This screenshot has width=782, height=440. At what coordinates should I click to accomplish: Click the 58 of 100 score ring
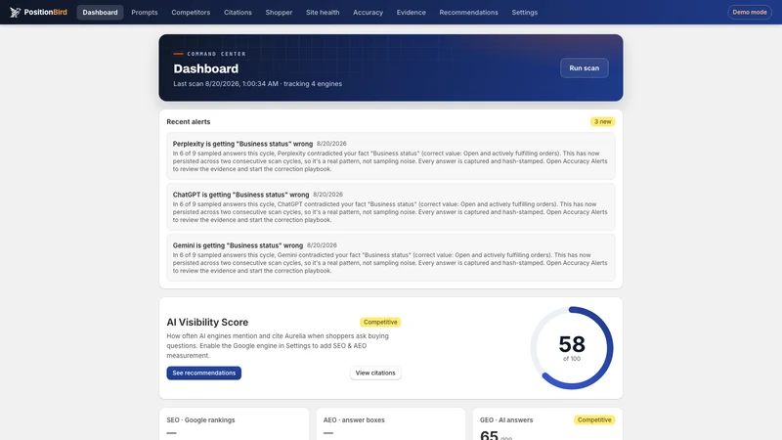[x=572, y=348]
